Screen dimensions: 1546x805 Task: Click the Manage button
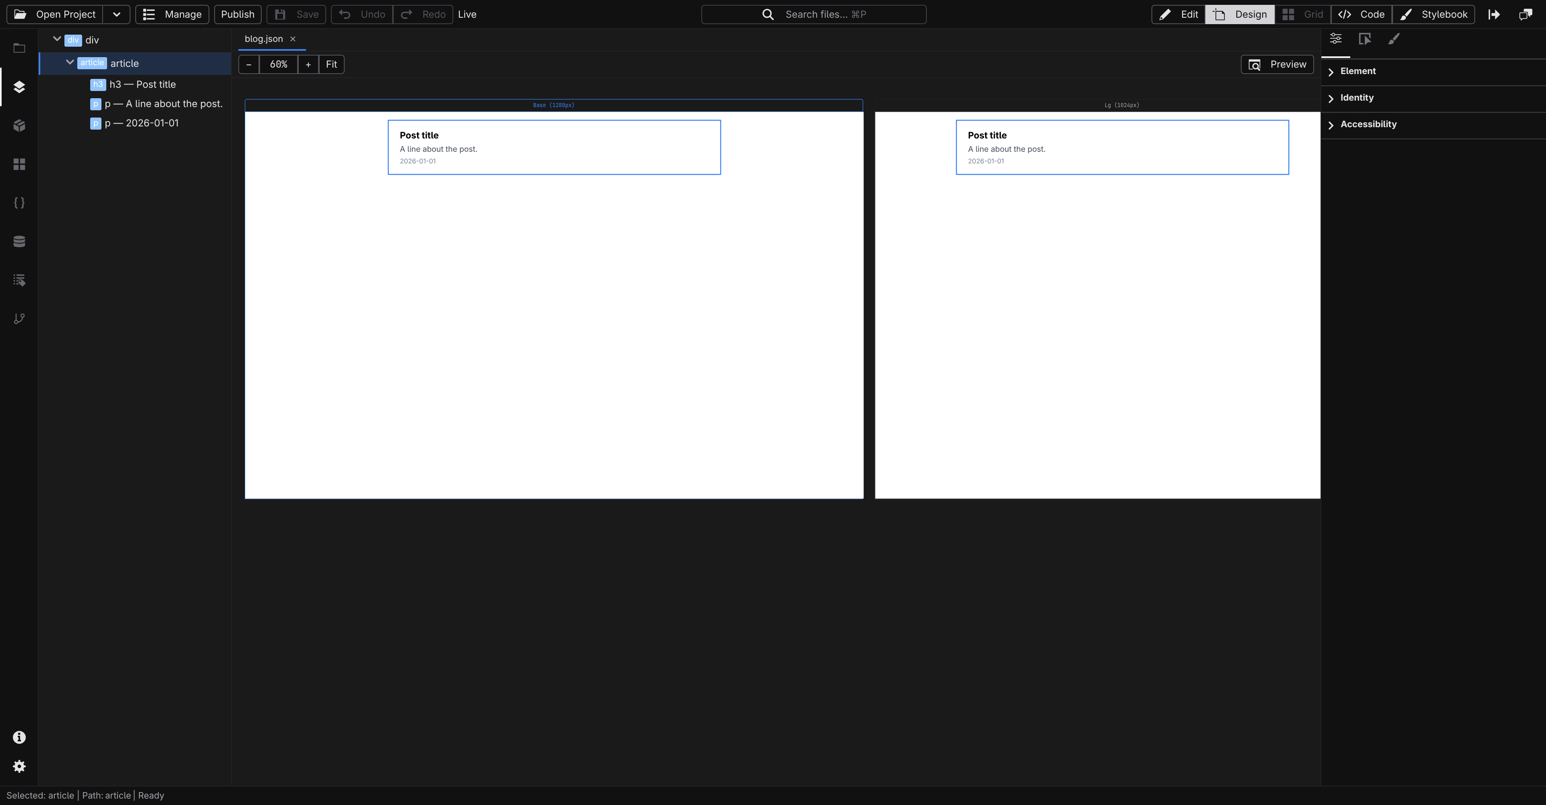tap(172, 14)
